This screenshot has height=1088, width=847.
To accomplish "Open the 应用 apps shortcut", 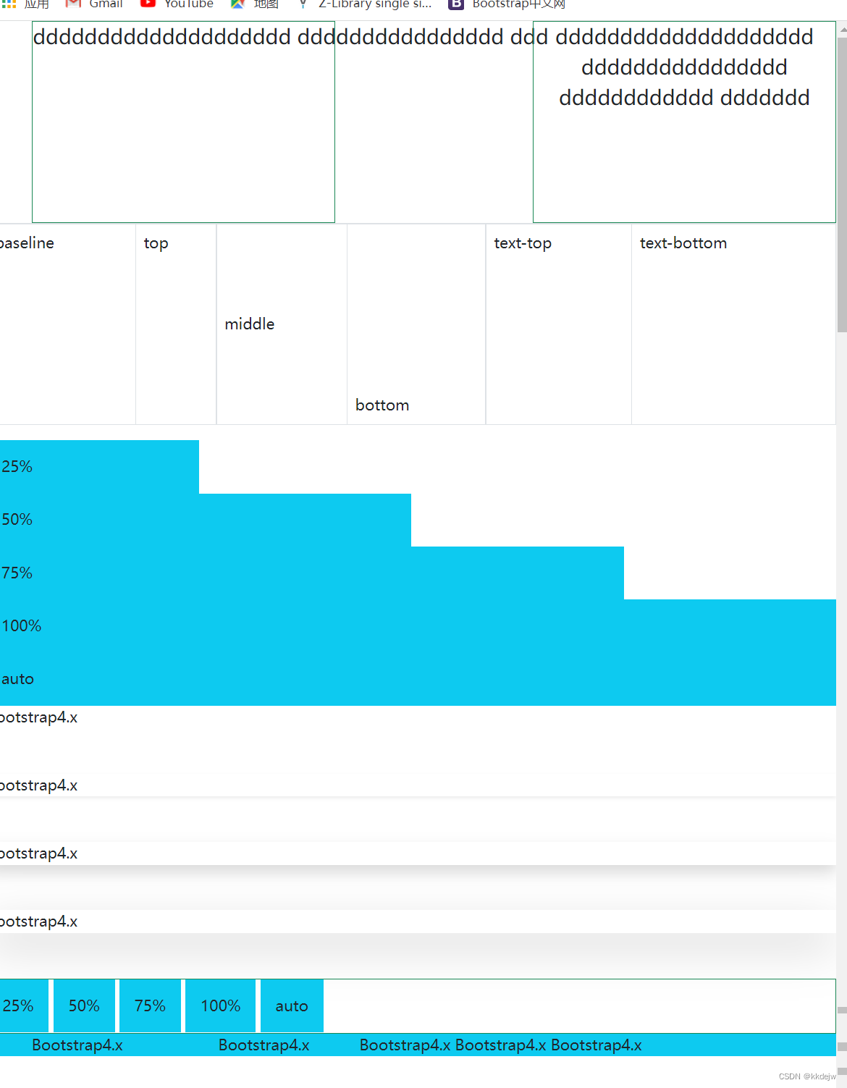I will tap(25, 4).
